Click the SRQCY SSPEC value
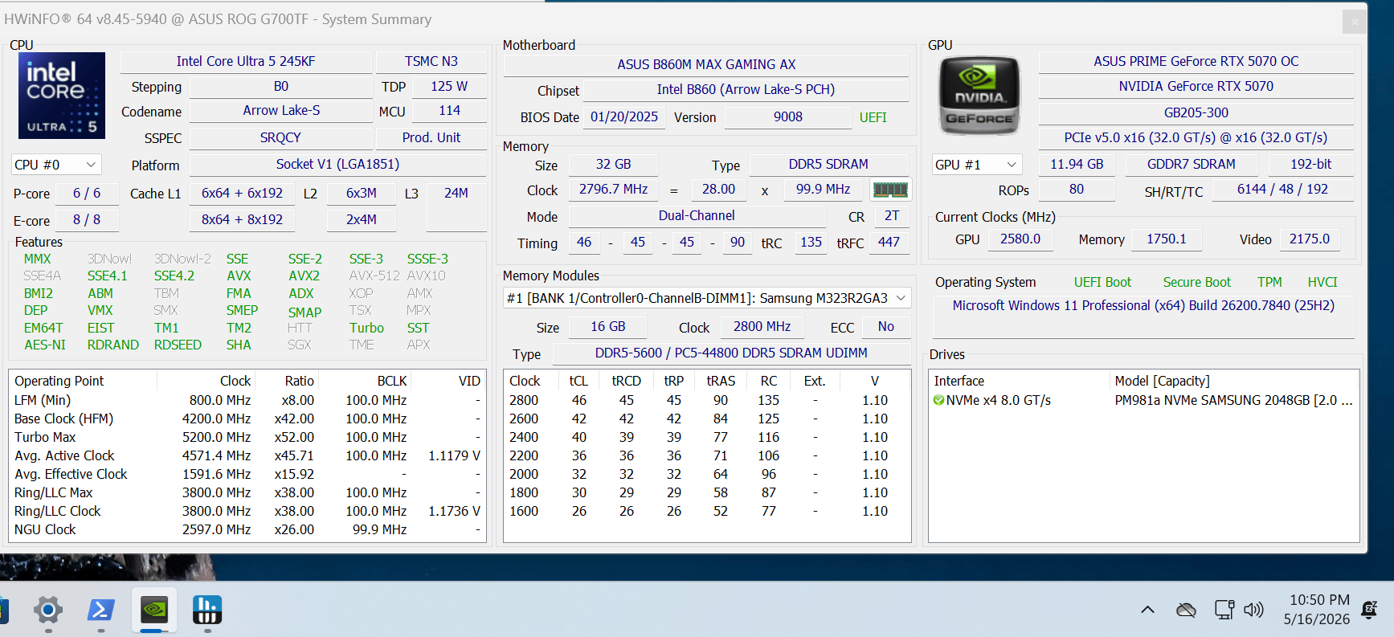 click(x=280, y=138)
